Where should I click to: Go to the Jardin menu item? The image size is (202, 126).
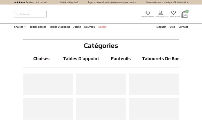tap(77, 27)
